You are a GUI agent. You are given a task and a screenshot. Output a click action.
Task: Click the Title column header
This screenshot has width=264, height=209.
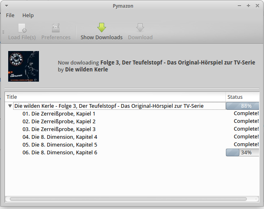click(x=115, y=97)
